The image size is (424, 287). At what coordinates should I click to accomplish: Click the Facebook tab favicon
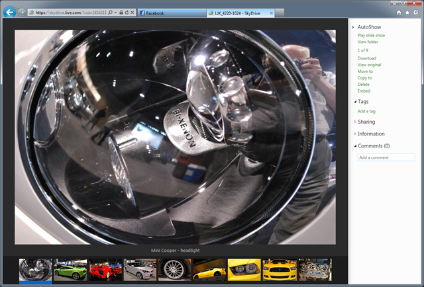tap(142, 13)
